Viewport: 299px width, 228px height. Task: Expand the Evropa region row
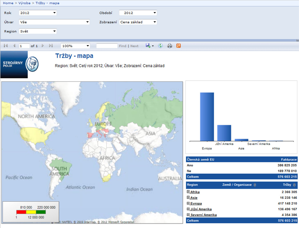(188, 203)
